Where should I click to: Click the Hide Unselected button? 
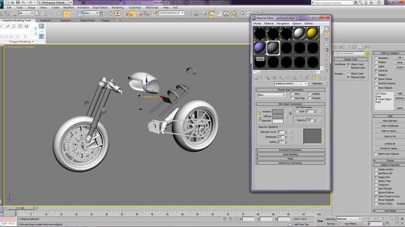pos(390,126)
